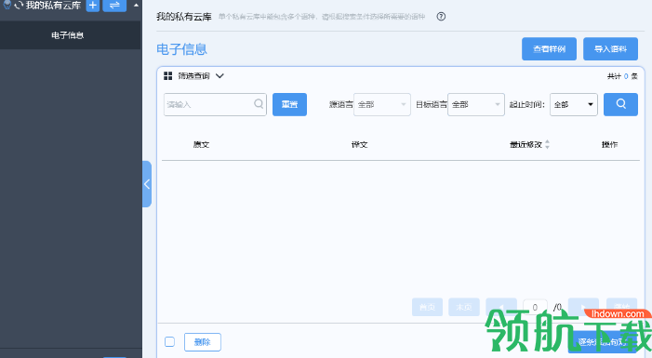Collapse the 筛选查询 filter chevron

[x=220, y=75]
